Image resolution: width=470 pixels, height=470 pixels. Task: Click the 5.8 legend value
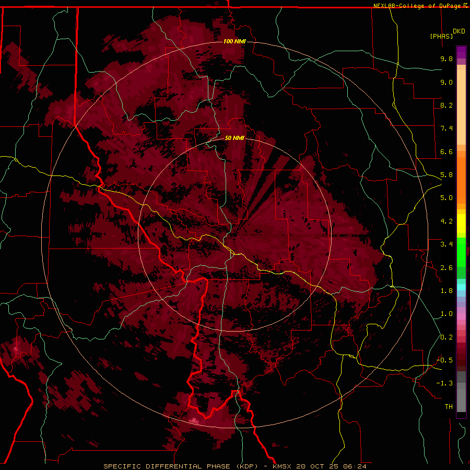tap(446, 175)
